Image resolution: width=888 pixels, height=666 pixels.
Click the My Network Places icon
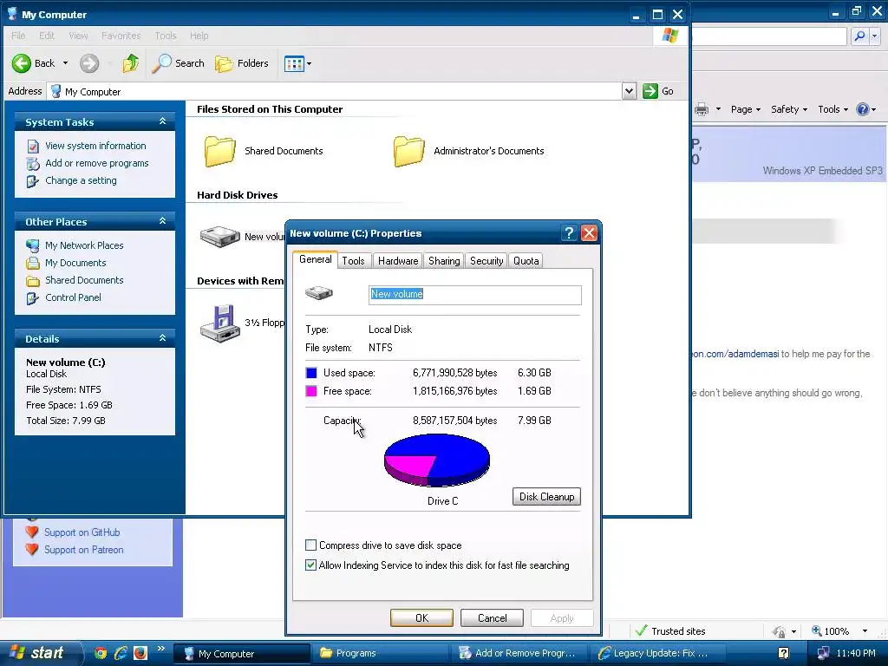(x=33, y=245)
